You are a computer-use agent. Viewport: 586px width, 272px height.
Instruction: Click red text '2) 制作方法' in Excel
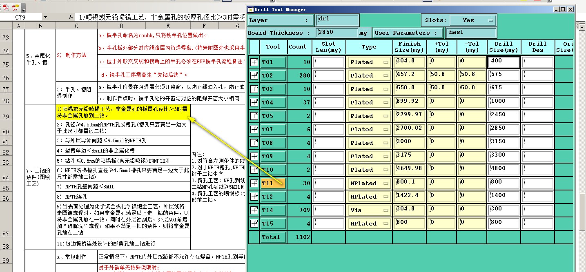[x=71, y=55]
